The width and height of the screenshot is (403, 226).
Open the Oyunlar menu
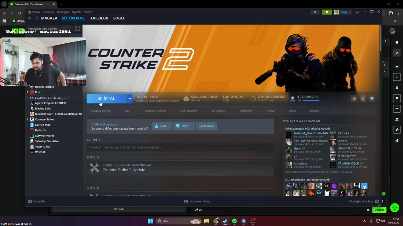[77, 12]
